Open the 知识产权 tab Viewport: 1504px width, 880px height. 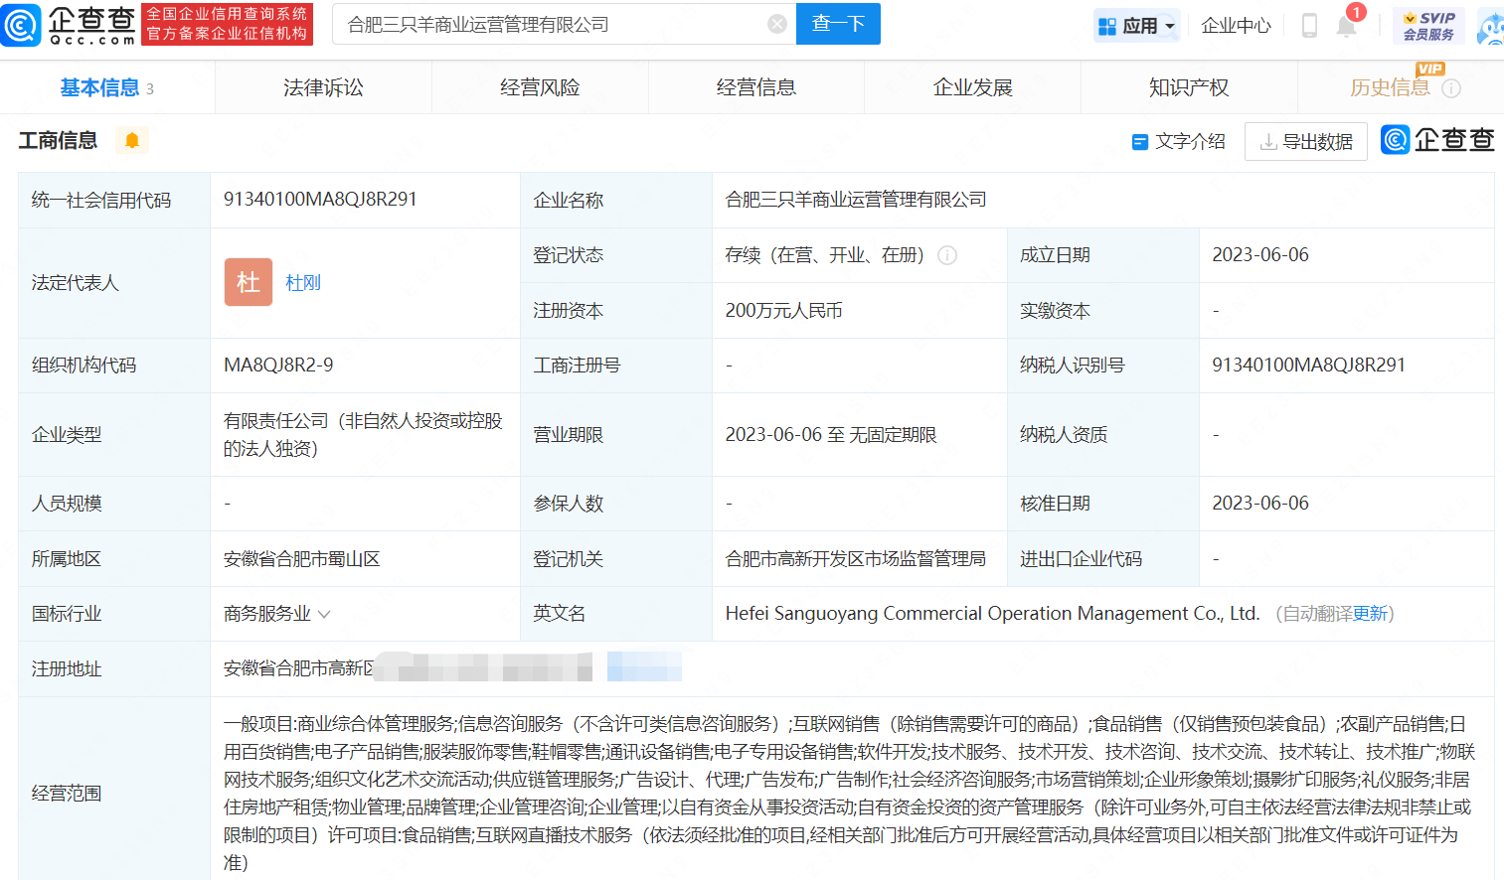1189,87
